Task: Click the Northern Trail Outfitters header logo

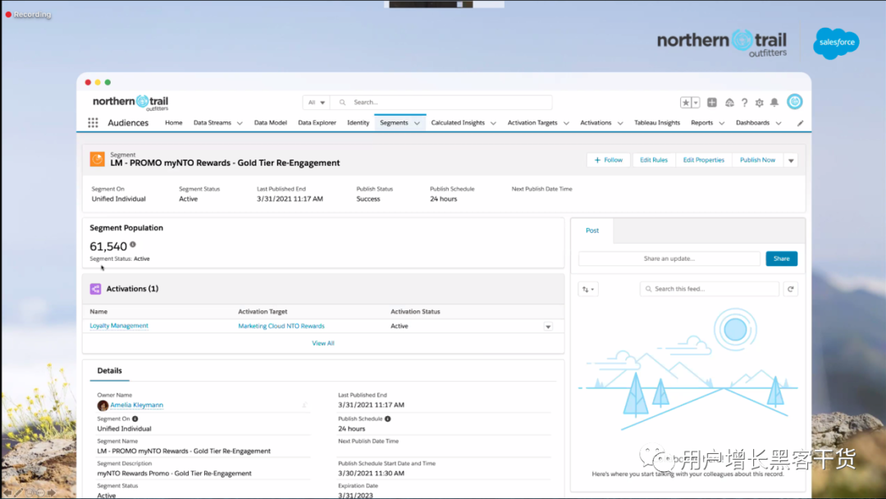Action: [130, 103]
